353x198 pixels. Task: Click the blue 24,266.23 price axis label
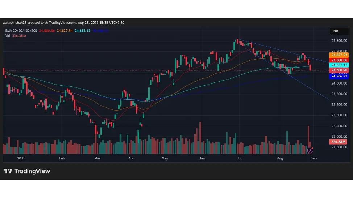(339, 76)
